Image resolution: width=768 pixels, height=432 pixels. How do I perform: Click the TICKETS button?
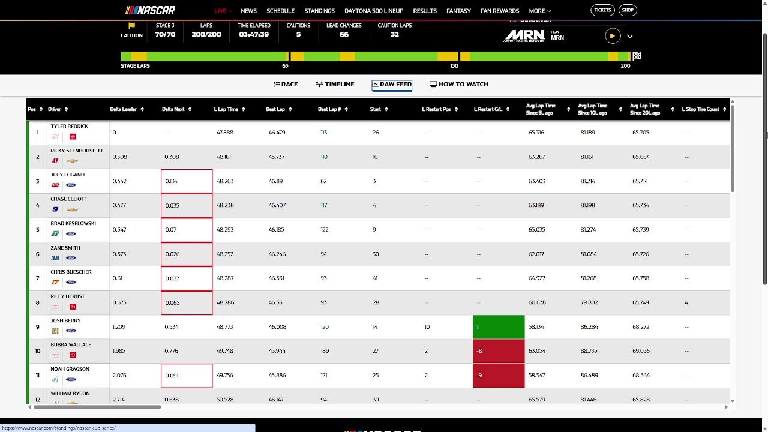click(602, 10)
